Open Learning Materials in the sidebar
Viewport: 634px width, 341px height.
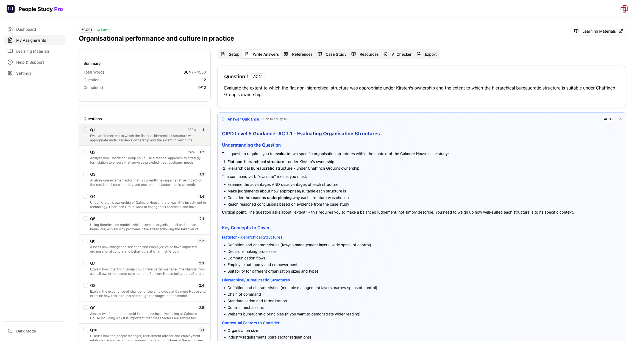(x=33, y=51)
